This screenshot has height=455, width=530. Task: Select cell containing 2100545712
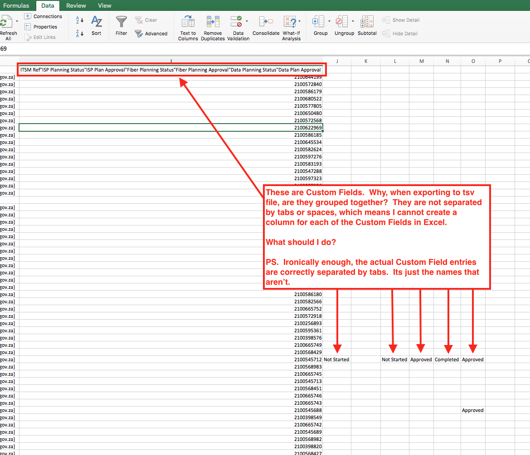[x=171, y=359]
